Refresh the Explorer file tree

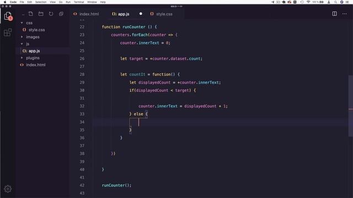tap(51, 14)
